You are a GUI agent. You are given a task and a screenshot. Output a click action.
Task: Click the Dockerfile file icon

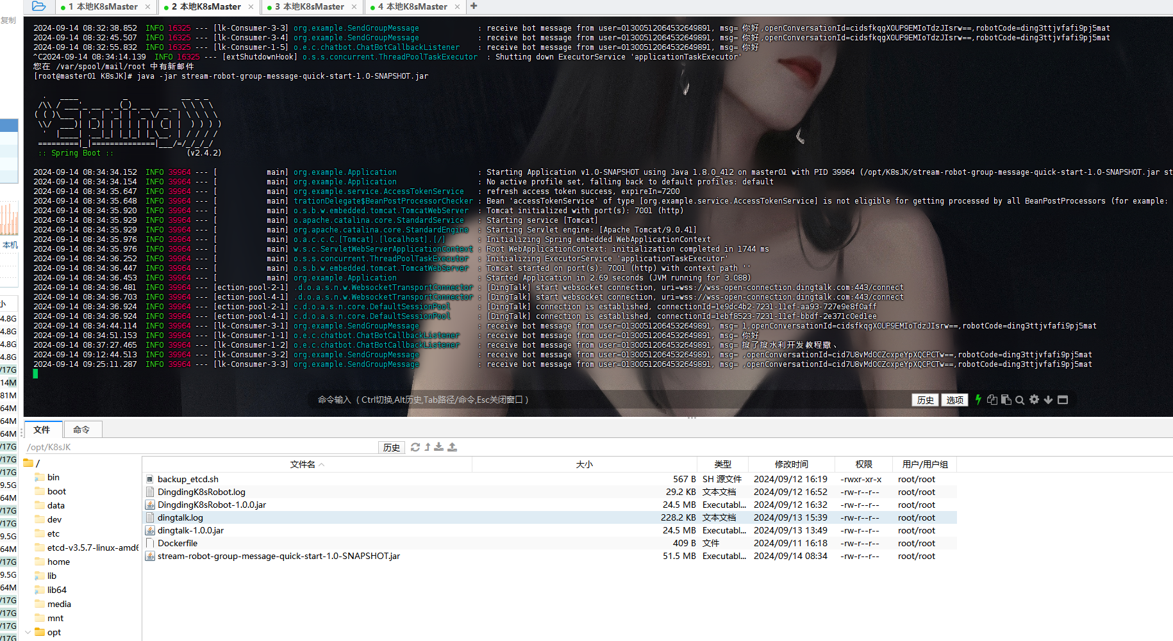(x=150, y=543)
